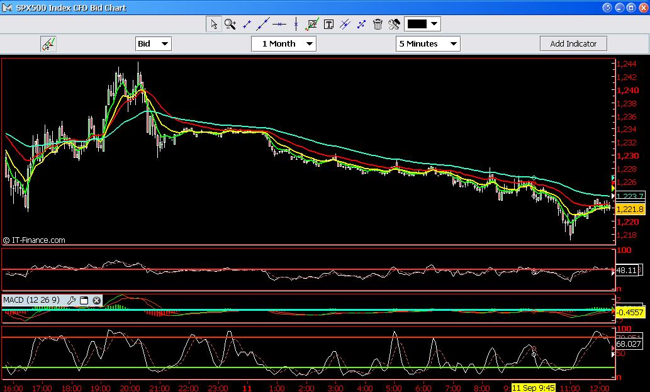Click the 1,230 price axis label
Viewport: 650px width, 392px height.
coord(627,156)
